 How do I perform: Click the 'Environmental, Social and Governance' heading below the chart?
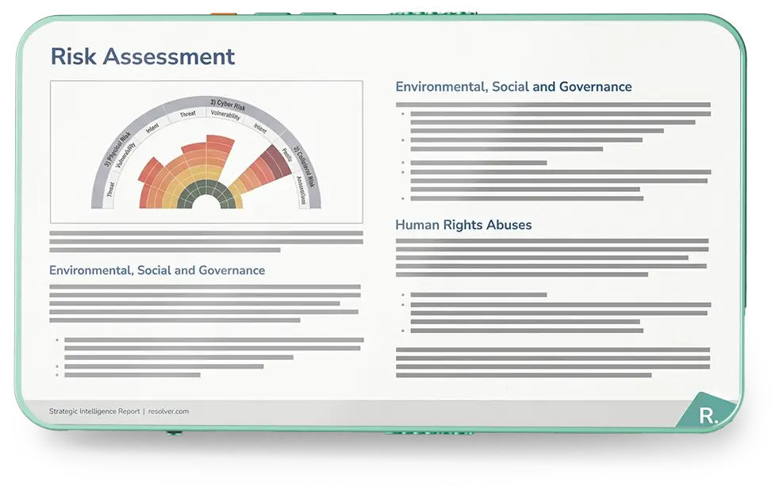[157, 270]
